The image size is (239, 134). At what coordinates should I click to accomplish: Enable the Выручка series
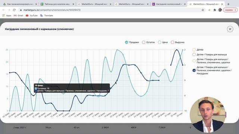pyautogui.click(x=173, y=42)
